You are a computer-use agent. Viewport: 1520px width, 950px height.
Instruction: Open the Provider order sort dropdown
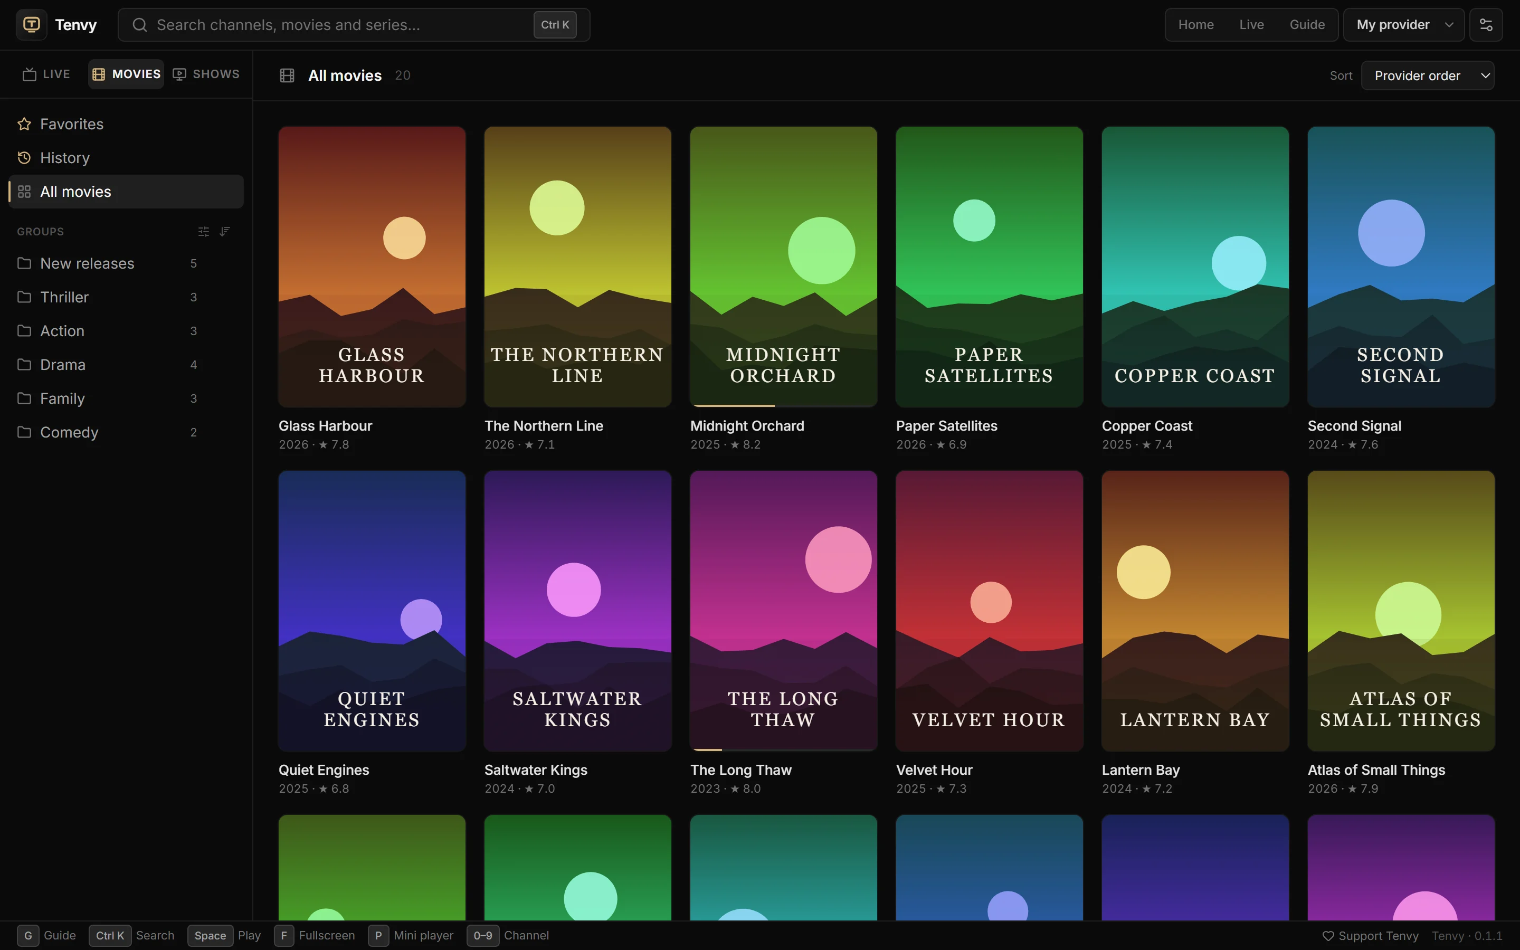[x=1427, y=75]
